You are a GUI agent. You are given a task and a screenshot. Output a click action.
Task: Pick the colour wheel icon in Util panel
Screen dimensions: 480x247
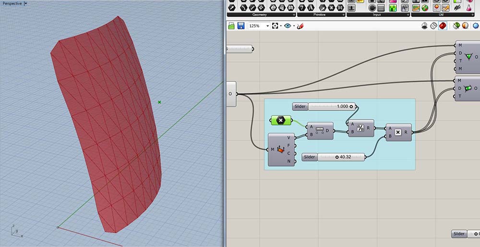click(x=425, y=8)
